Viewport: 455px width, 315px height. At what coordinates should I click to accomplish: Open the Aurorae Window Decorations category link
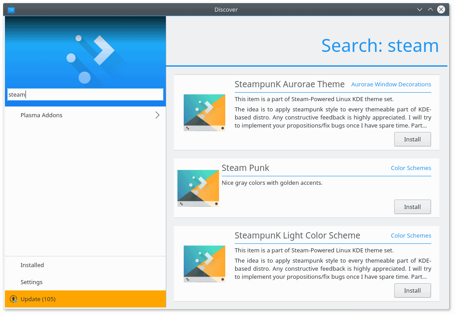[x=391, y=84]
